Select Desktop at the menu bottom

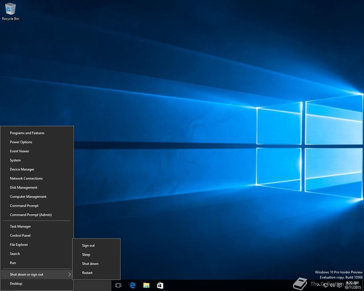tap(16, 284)
